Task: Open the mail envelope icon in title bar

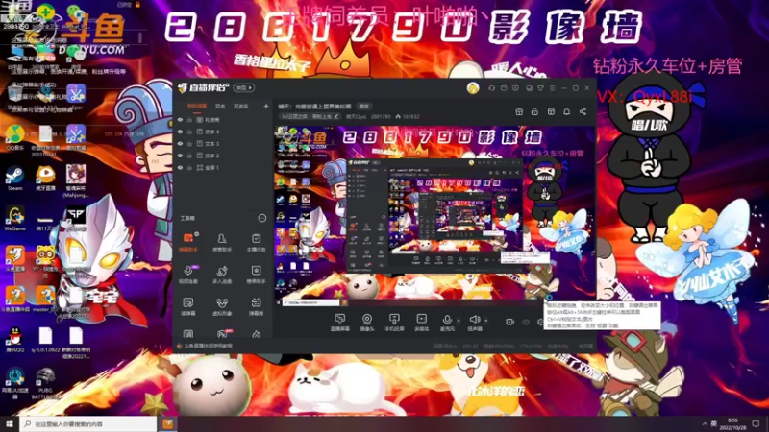Action: 504,88
